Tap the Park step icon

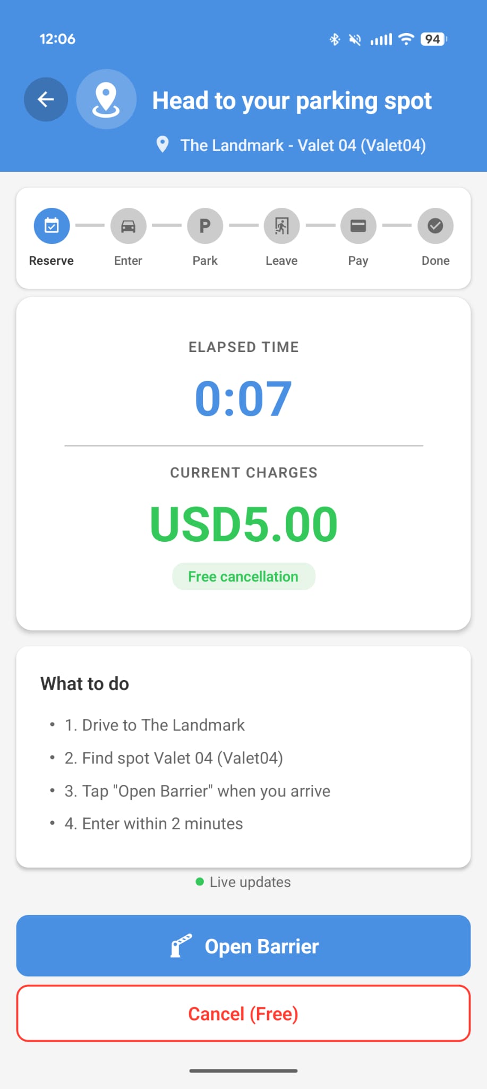[205, 226]
